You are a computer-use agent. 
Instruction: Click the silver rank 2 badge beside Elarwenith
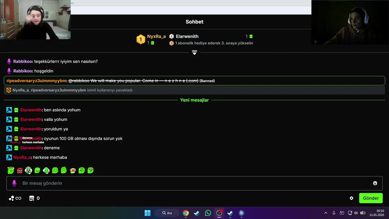click(x=171, y=36)
